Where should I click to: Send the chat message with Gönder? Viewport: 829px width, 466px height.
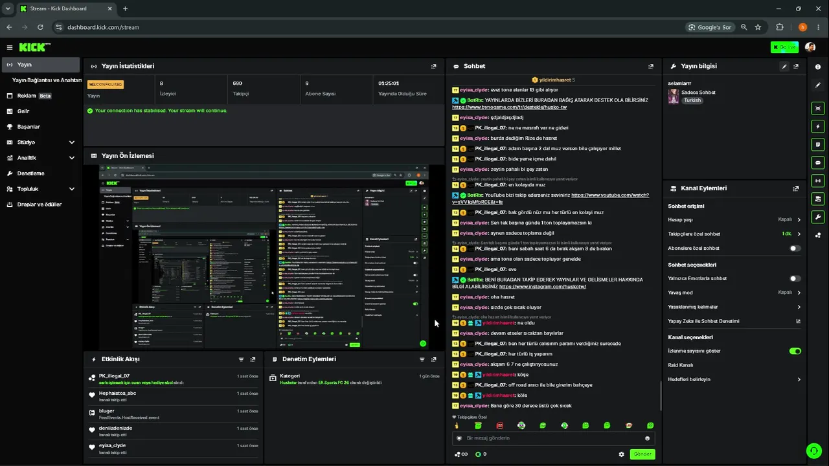coord(642,454)
